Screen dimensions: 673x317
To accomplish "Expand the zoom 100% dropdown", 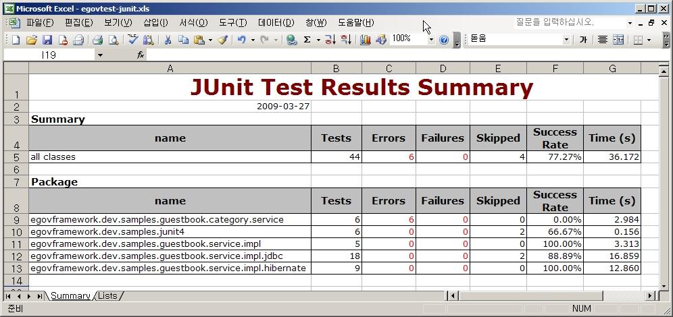I will tap(431, 40).
